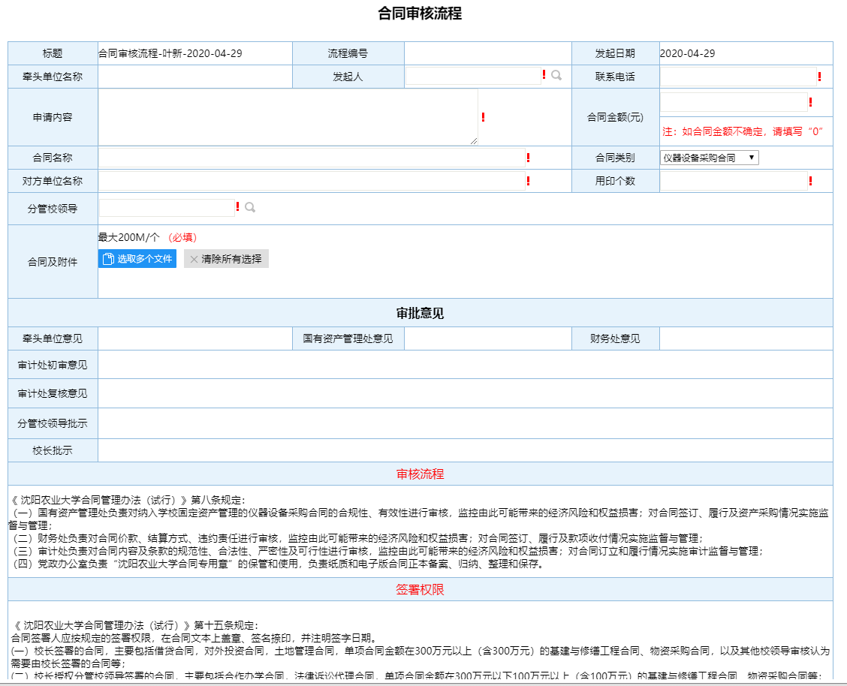Focus the 发起人 input field
Screen dimensions: 847x686
tap(473, 76)
